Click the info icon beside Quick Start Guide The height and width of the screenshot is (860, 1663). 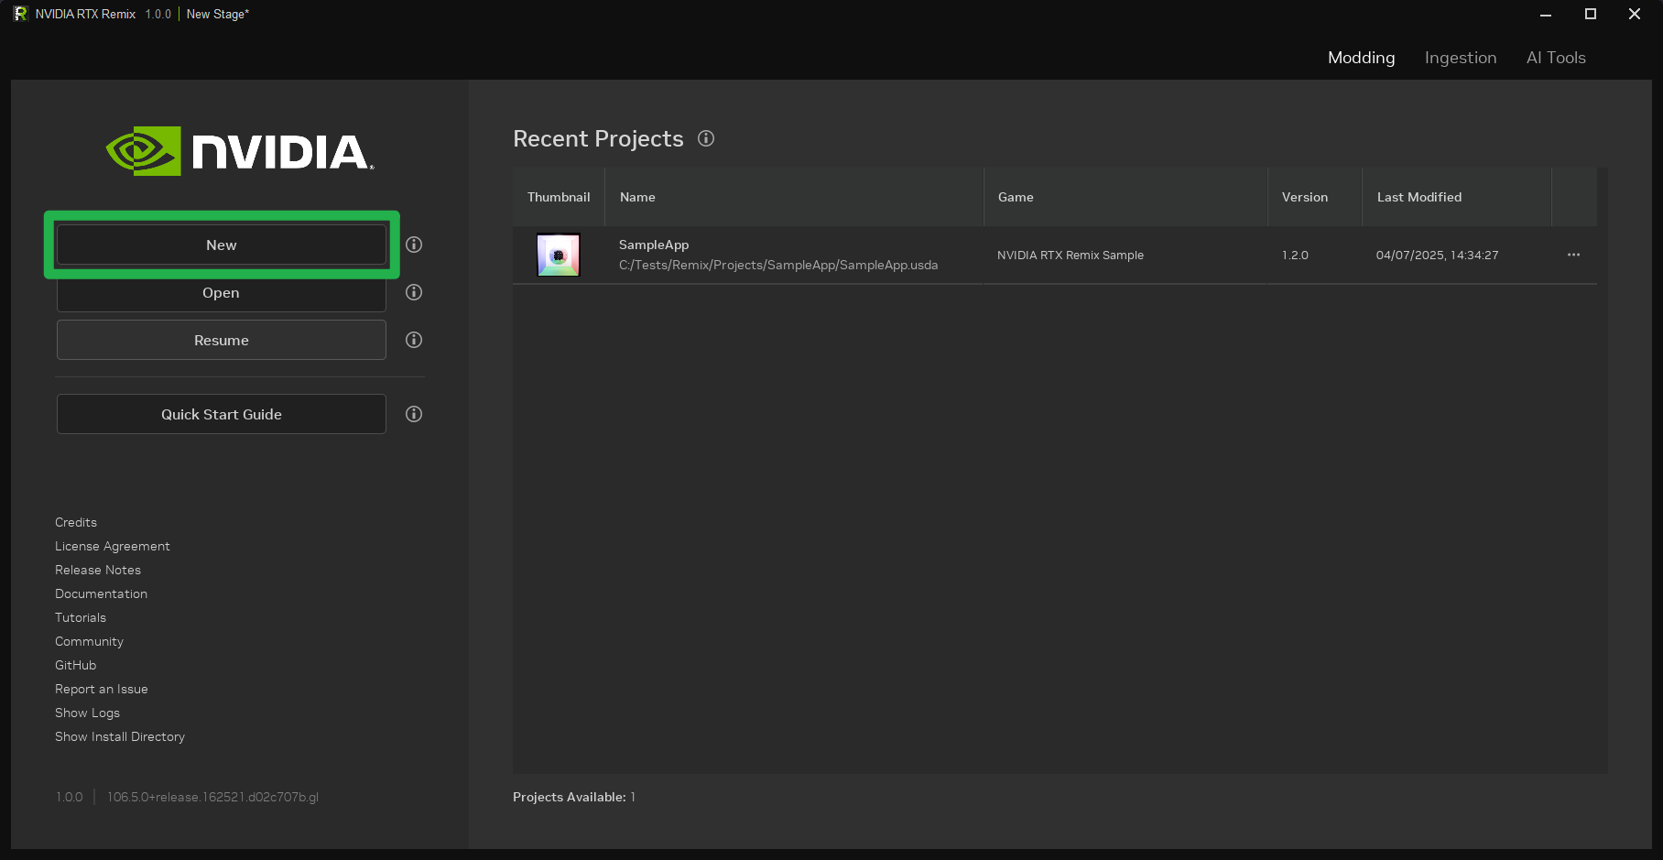(413, 414)
